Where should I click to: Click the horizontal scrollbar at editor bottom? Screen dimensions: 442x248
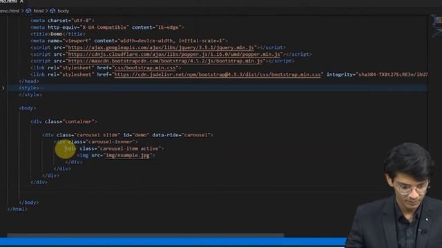[x=146, y=235]
